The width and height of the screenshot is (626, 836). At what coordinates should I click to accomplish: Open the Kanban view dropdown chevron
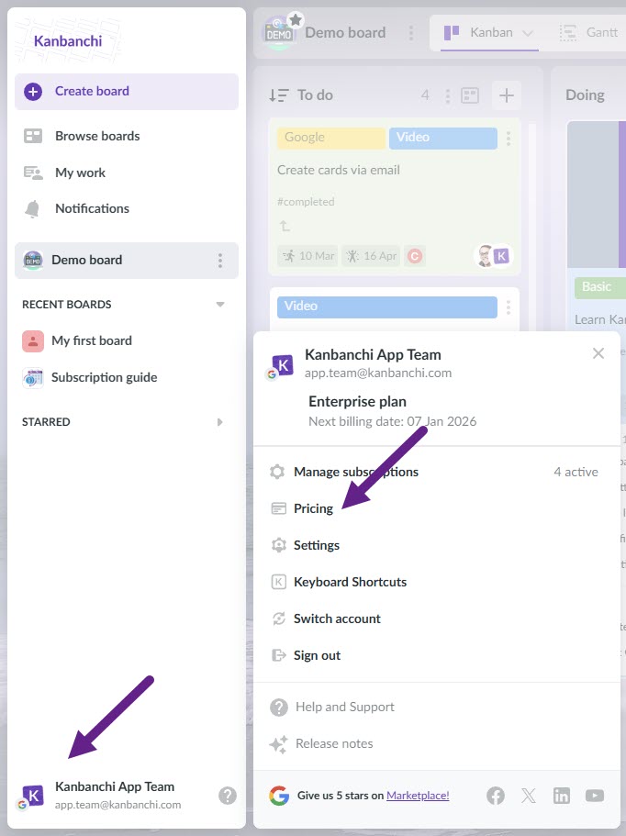pyautogui.click(x=528, y=33)
